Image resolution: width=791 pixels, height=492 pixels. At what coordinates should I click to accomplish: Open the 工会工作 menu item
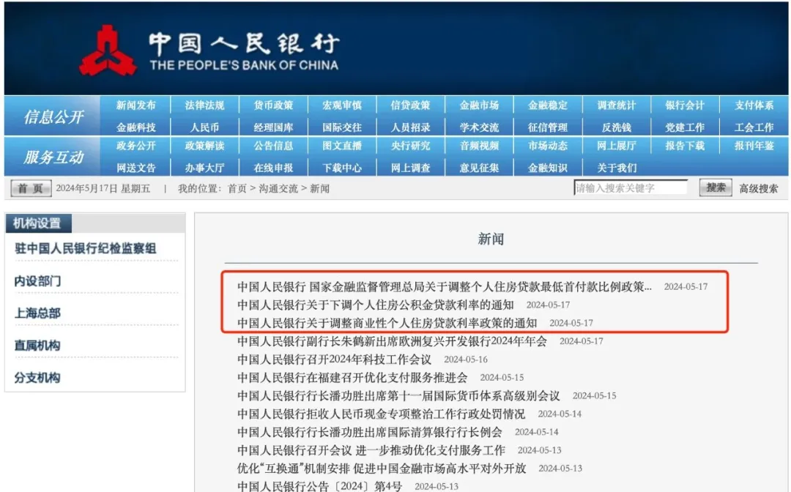click(754, 127)
